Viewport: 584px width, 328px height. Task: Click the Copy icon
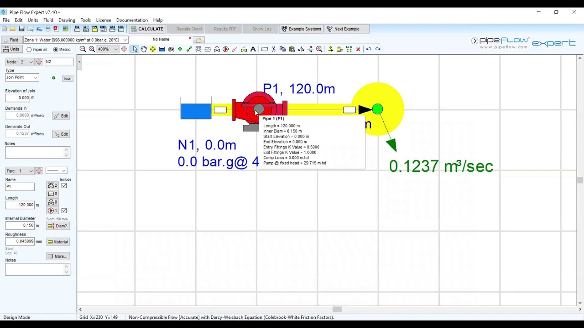[282, 49]
